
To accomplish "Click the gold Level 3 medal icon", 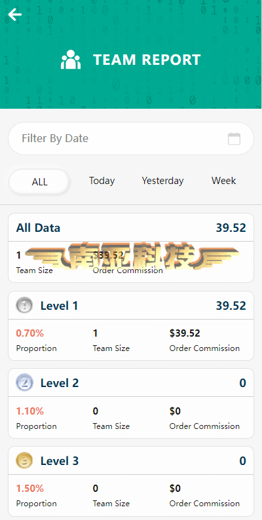I will [24, 460].
